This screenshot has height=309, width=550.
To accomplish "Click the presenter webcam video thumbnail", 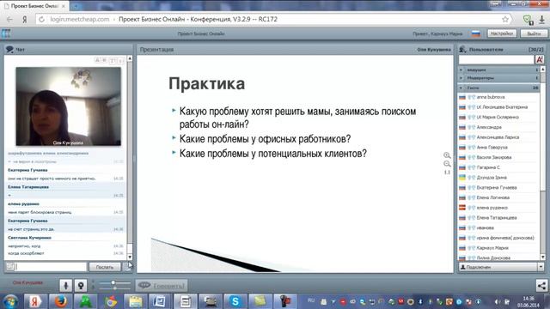I will [69, 106].
